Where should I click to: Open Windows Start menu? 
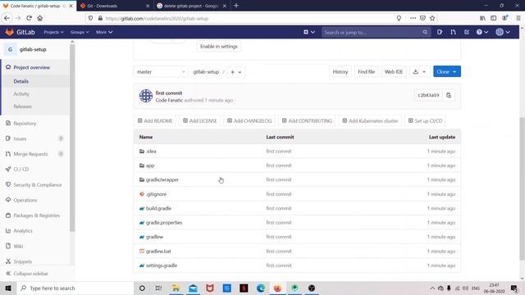[x=8, y=288]
